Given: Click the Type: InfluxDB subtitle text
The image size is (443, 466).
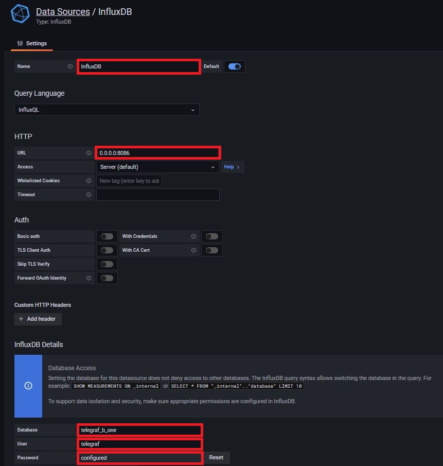Looking at the screenshot, I should [54, 22].
